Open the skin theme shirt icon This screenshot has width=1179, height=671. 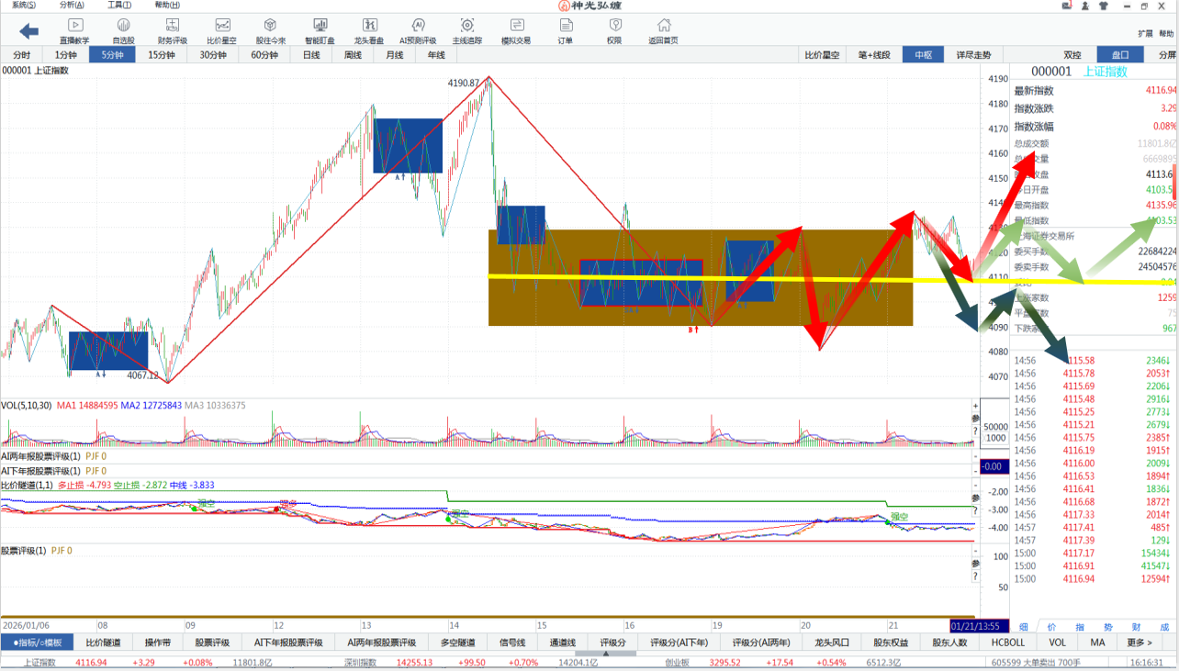[x=1105, y=6]
